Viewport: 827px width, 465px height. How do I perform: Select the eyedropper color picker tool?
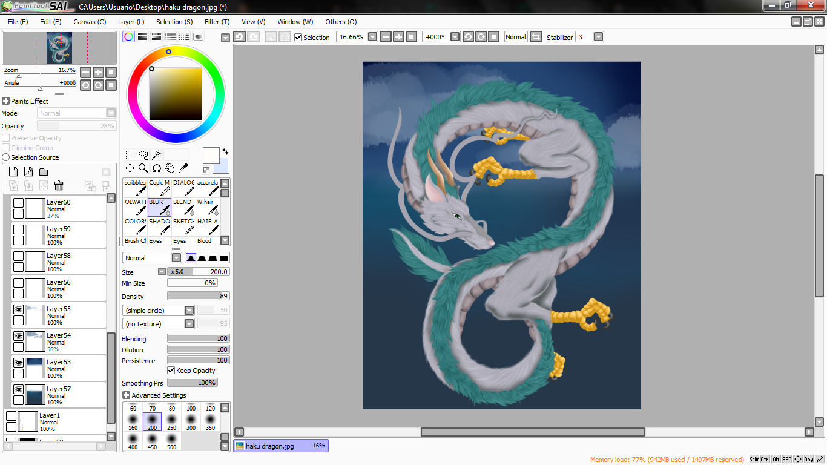183,168
